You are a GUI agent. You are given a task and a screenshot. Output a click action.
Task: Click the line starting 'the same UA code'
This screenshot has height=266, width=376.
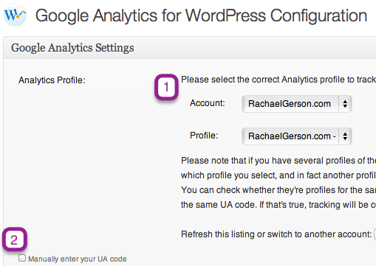pyautogui.click(x=278, y=205)
